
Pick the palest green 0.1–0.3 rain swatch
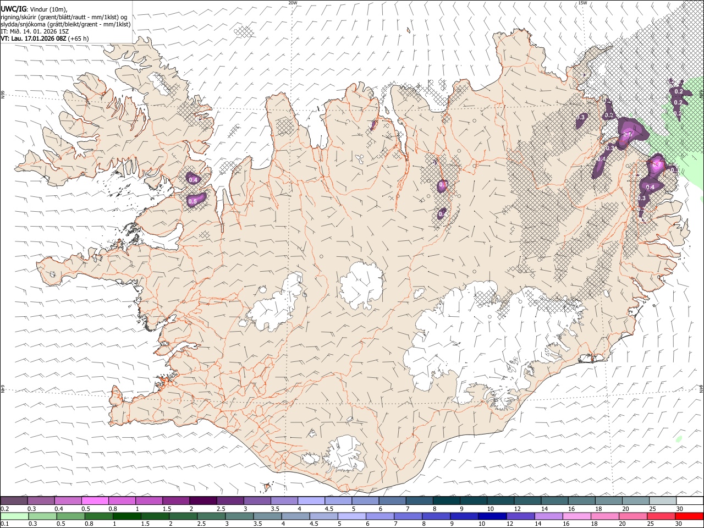(15, 516)
